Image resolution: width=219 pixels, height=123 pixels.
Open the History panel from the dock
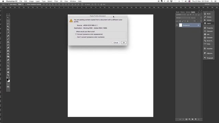[208, 17]
